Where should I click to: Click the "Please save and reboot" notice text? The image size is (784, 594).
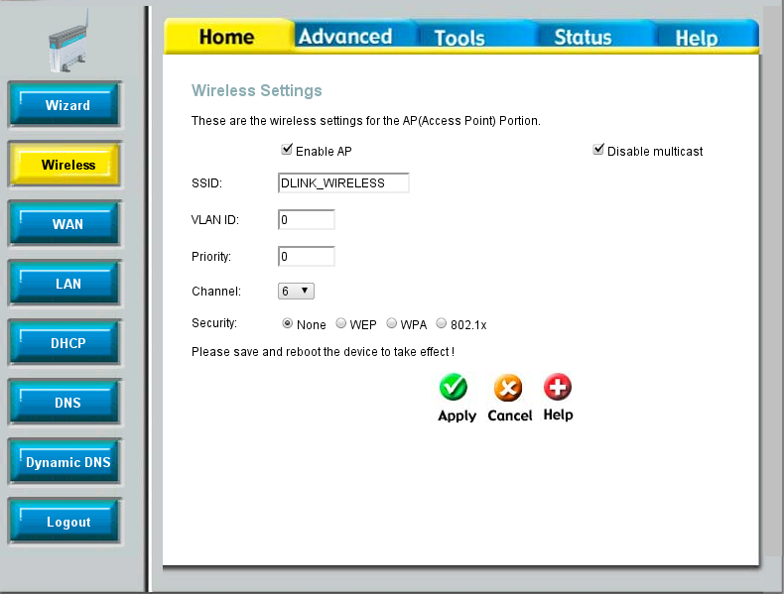point(323,352)
